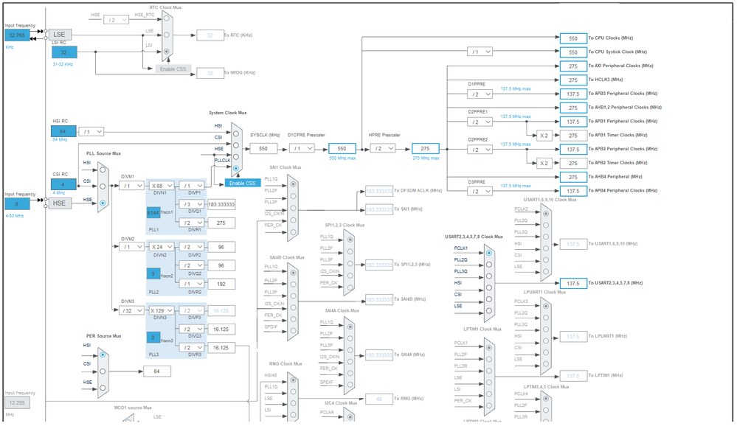Open the HSE RTC /2 divider dropdown
Screen dimensions: 737x426
tap(116, 20)
